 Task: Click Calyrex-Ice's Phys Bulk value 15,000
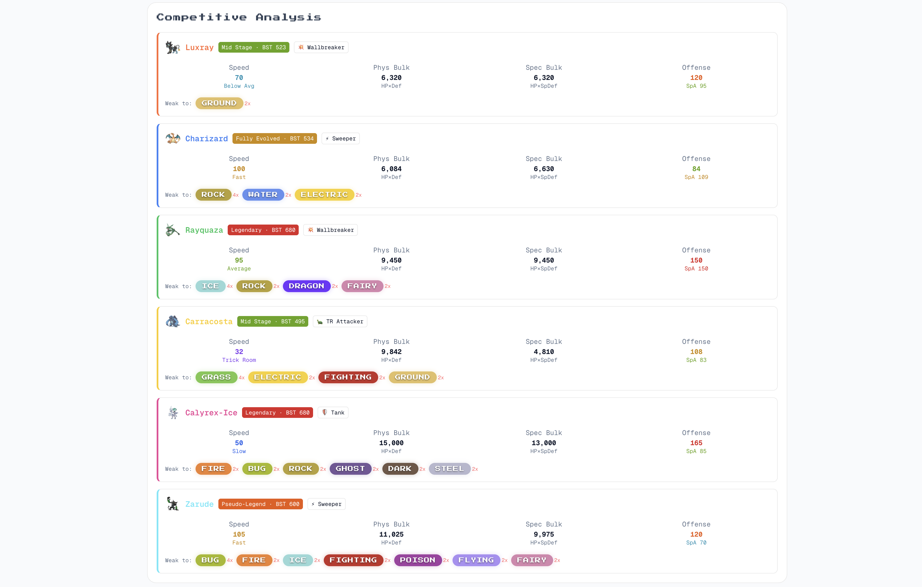[391, 443]
